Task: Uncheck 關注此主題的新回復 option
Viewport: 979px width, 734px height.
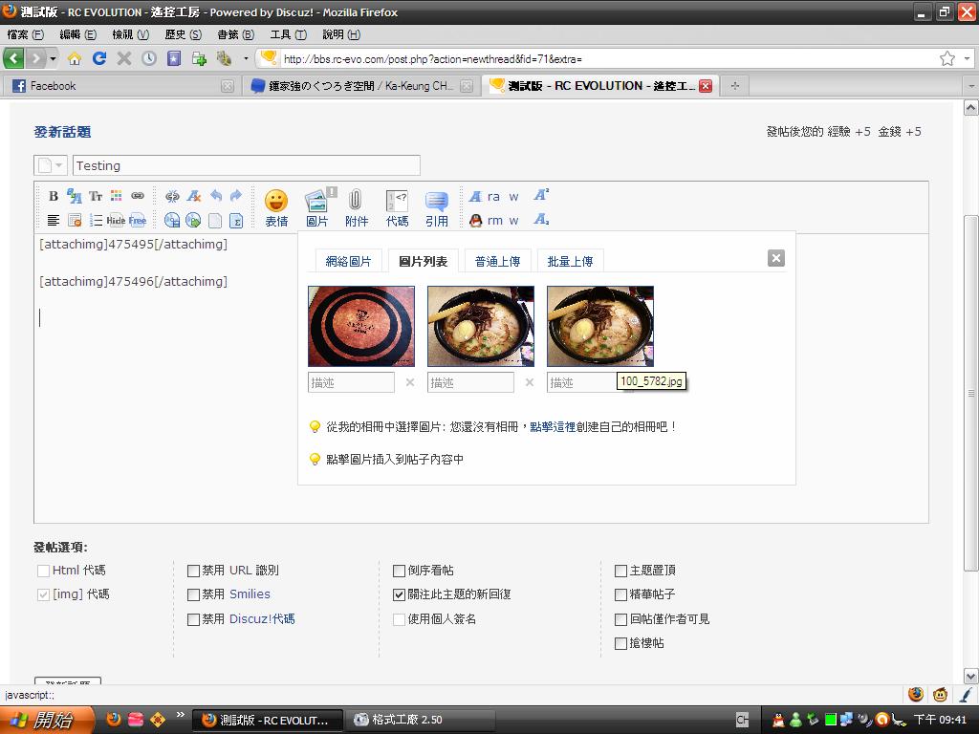Action: point(400,594)
